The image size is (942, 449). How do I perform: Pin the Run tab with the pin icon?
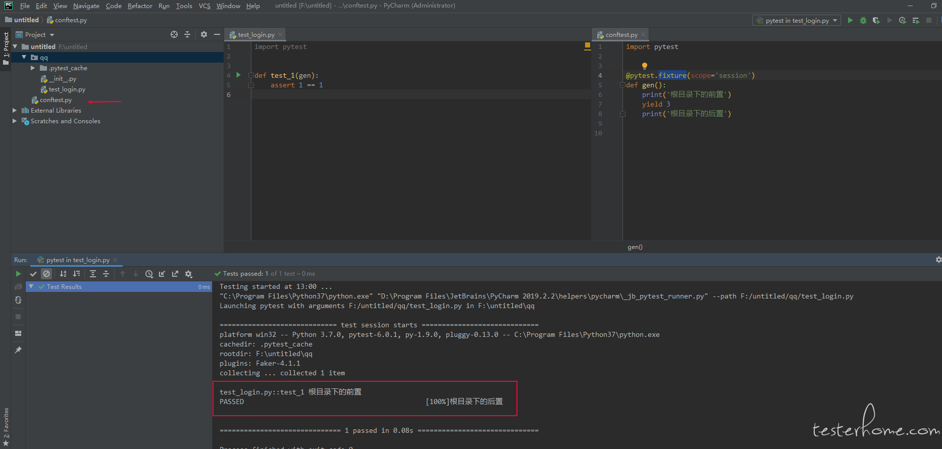(x=18, y=350)
